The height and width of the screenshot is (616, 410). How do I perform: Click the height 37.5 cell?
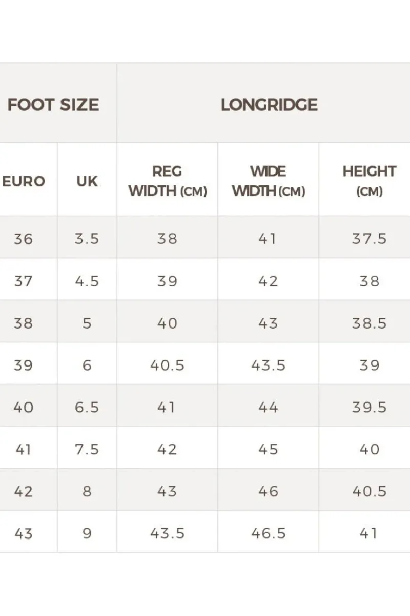point(369,239)
